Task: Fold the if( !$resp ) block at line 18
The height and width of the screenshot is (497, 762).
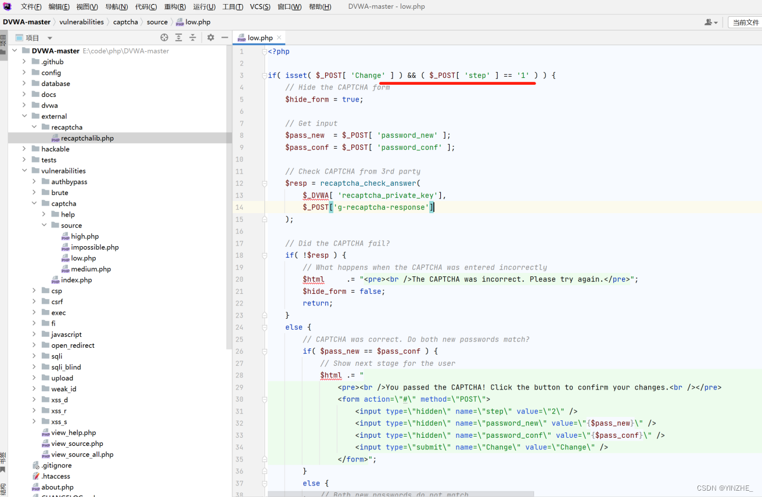Action: [x=264, y=255]
